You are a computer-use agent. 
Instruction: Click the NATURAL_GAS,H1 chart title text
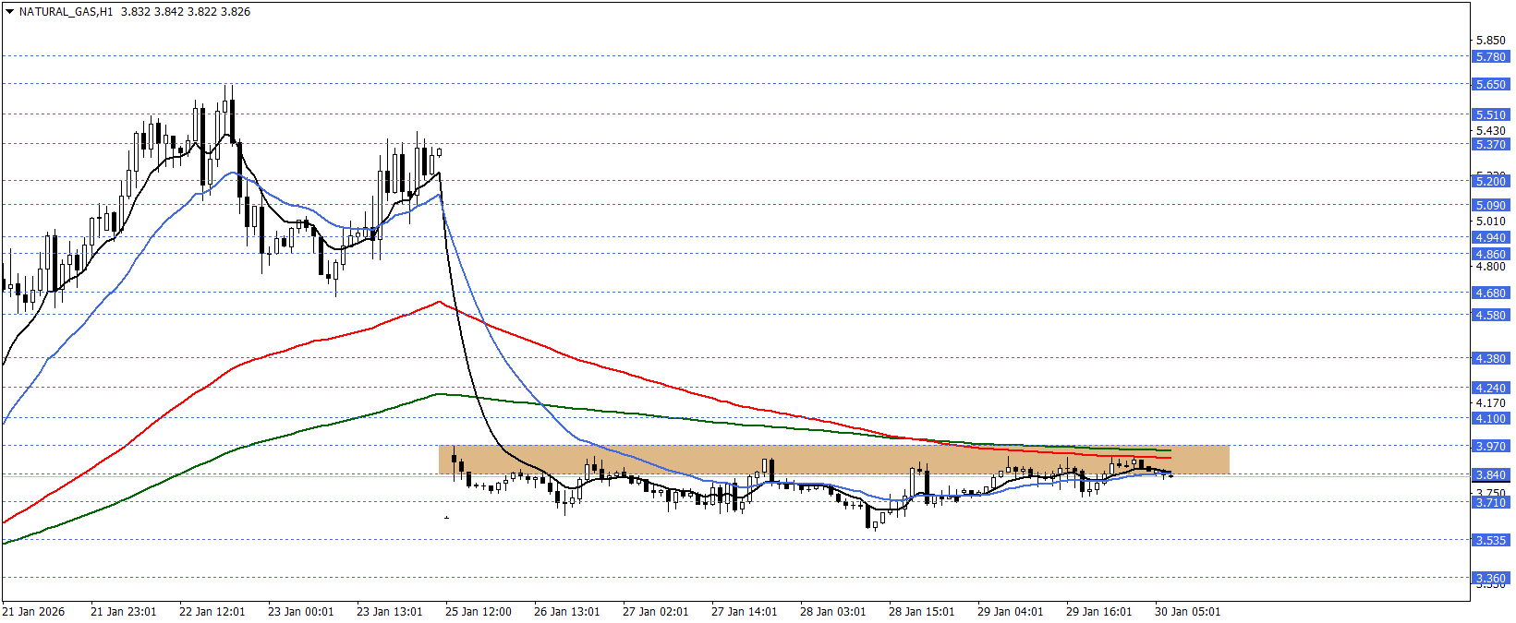[x=66, y=12]
